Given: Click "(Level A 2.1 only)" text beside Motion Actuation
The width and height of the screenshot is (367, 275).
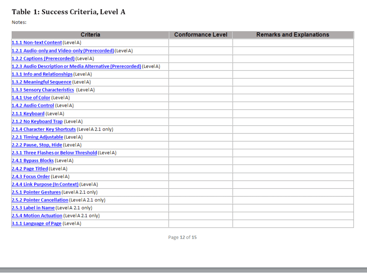Looking at the screenshot, I should (x=81, y=216).
